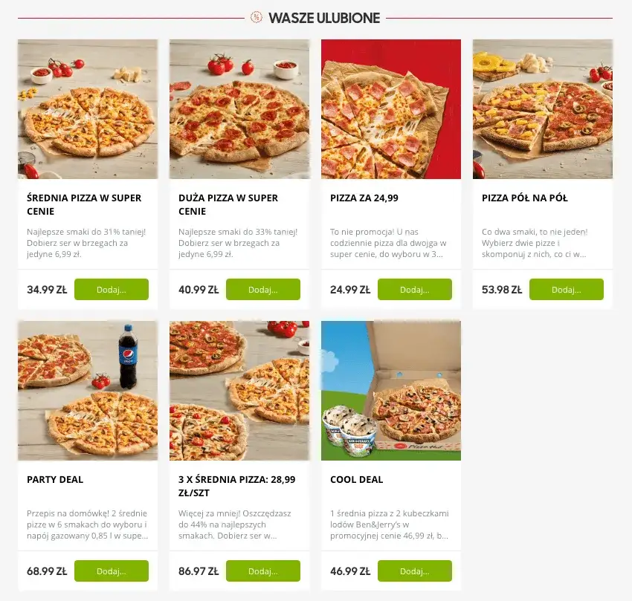Screen dimensions: 632x601
Task: Open the Duża Pizza w Super Cenie title link
Action: click(228, 205)
